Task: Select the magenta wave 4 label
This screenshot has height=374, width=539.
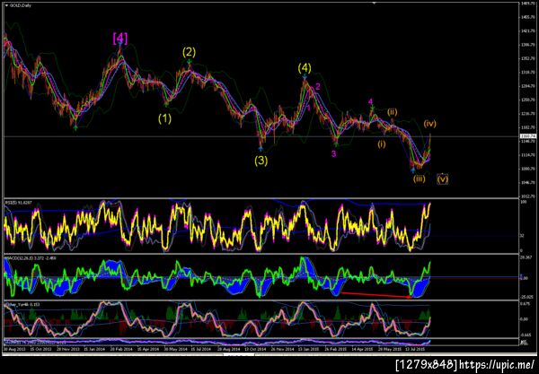Action: 370,101
